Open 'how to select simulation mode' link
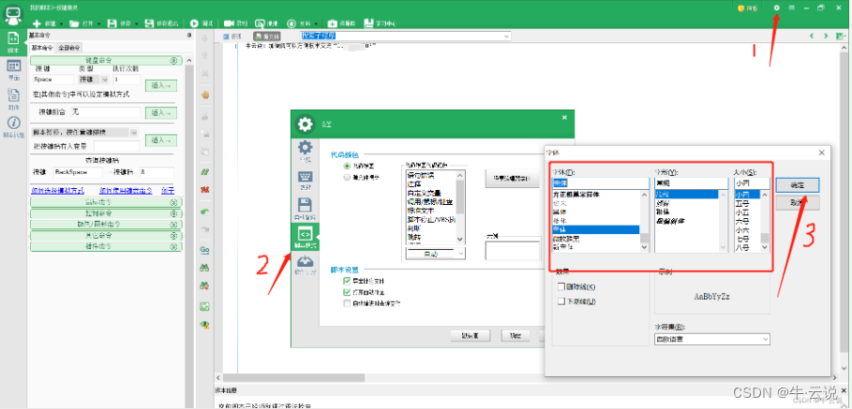Screen dimensions: 852x409 pos(58,190)
